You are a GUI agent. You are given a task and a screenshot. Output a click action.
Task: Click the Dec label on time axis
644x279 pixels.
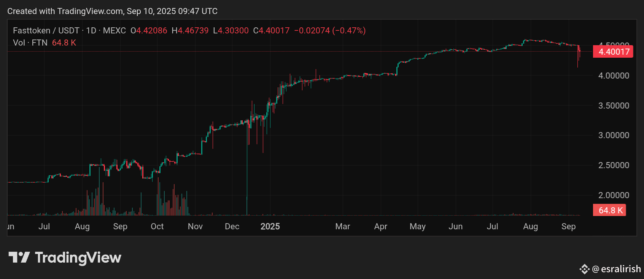[232, 226]
